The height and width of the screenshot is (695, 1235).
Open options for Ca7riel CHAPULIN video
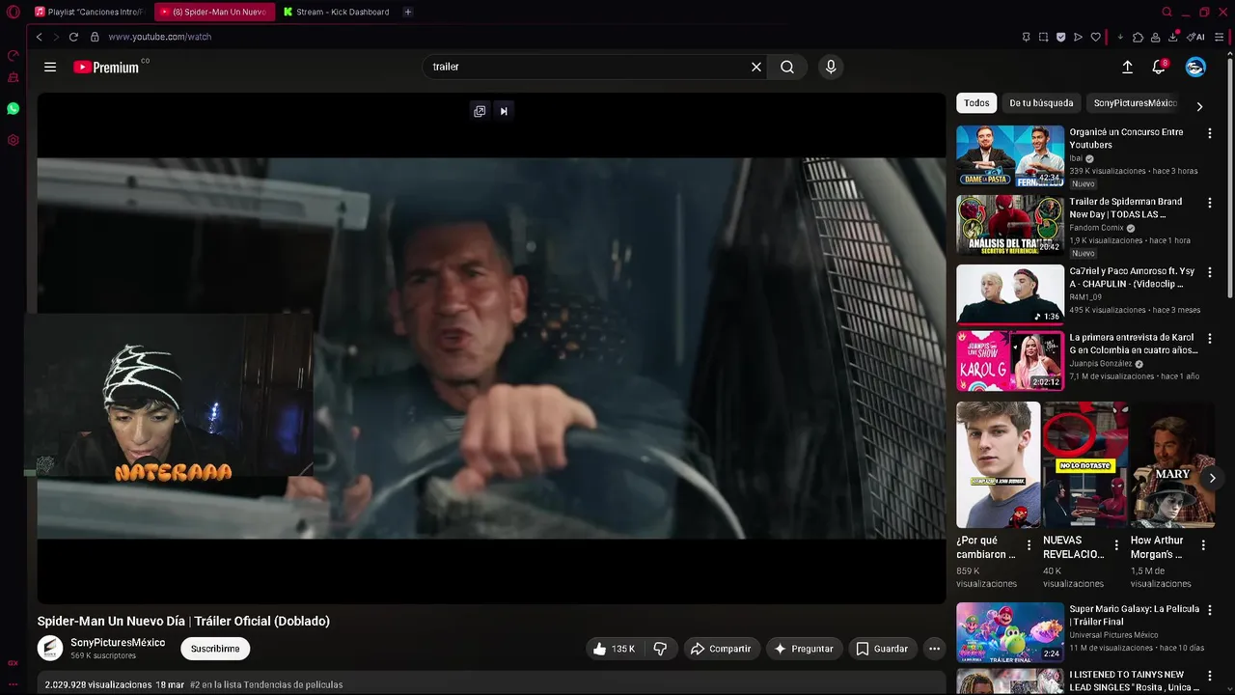coord(1210,273)
